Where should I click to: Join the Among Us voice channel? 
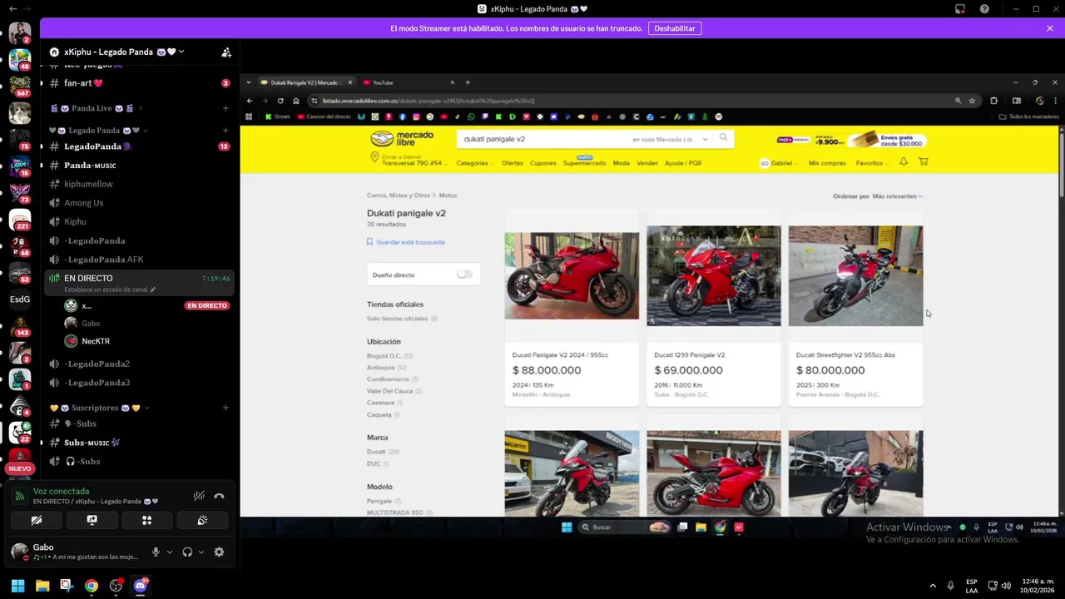[139, 203]
